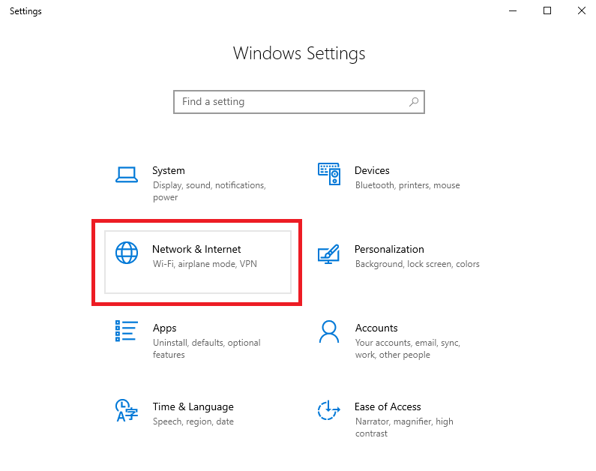Click the Personalization paintbrush icon
The height and width of the screenshot is (471, 596).
328,254
